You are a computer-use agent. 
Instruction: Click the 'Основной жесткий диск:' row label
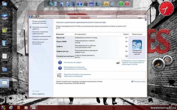65,56
